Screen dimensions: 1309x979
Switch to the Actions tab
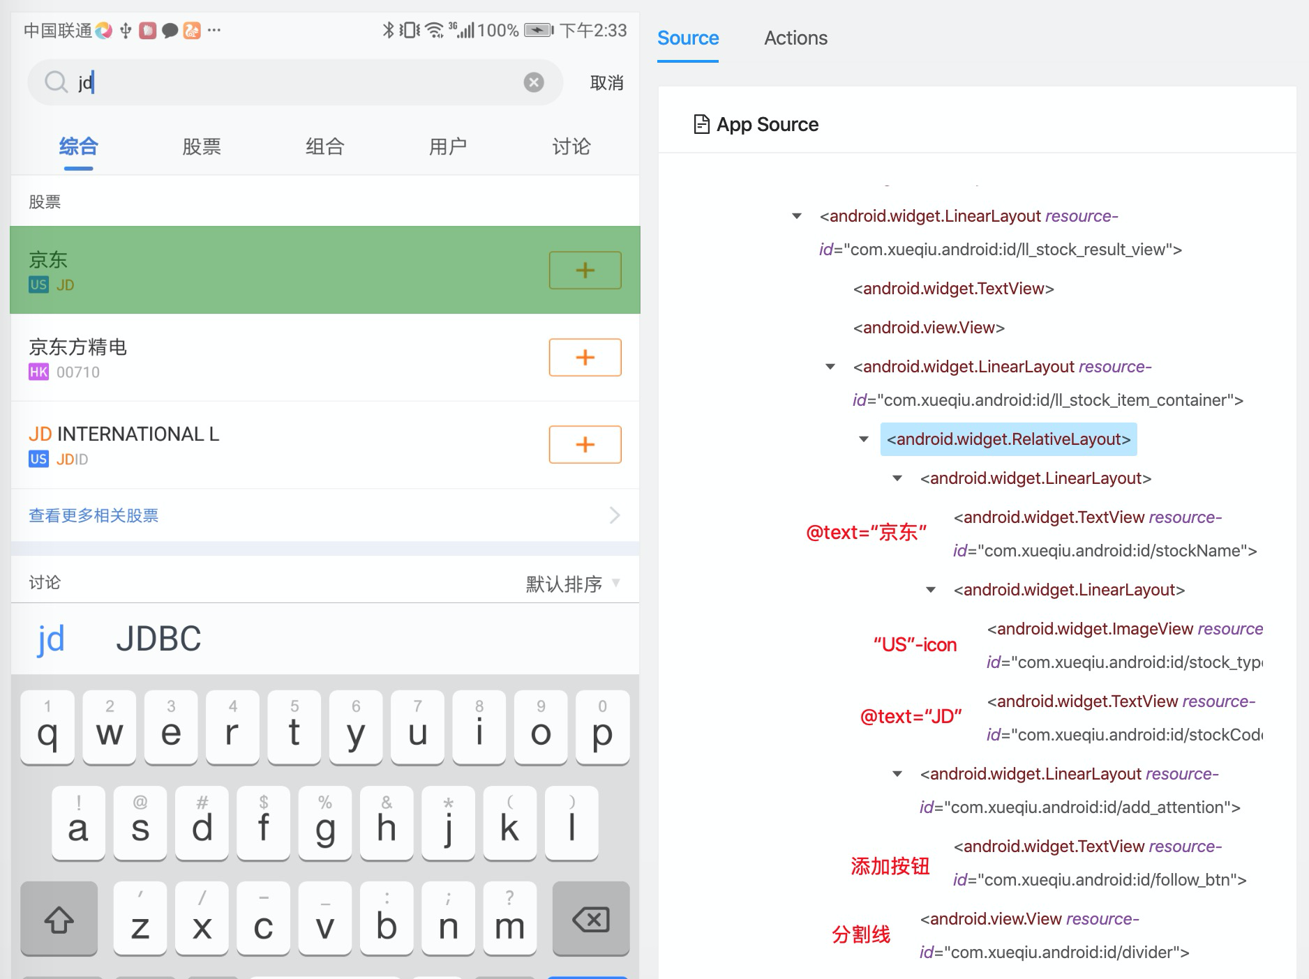[795, 38]
